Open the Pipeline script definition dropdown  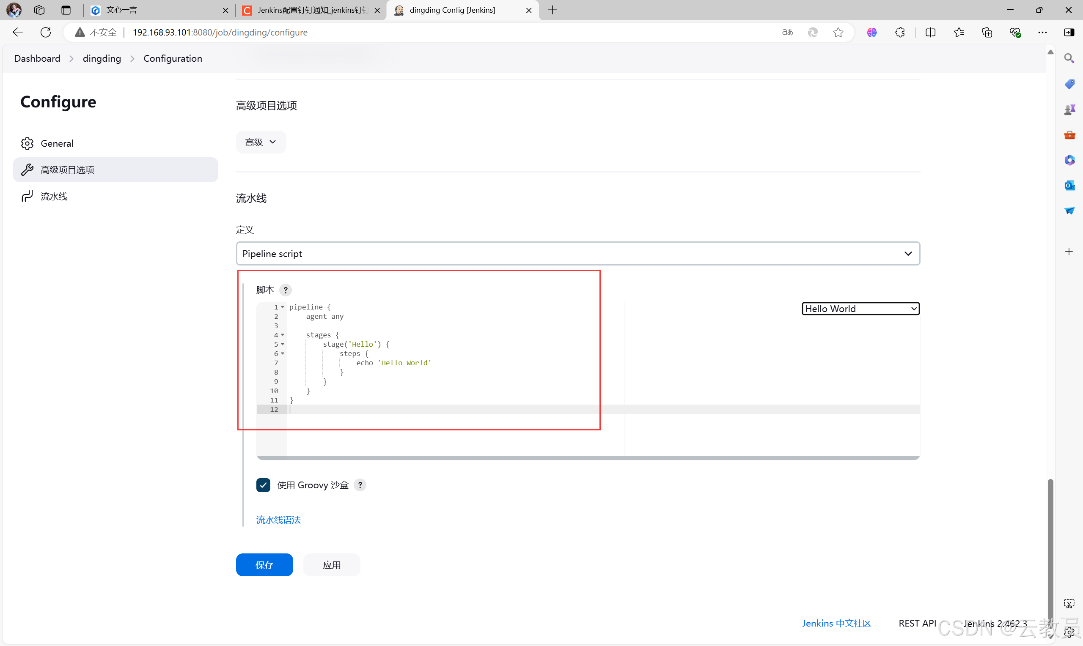(x=577, y=254)
